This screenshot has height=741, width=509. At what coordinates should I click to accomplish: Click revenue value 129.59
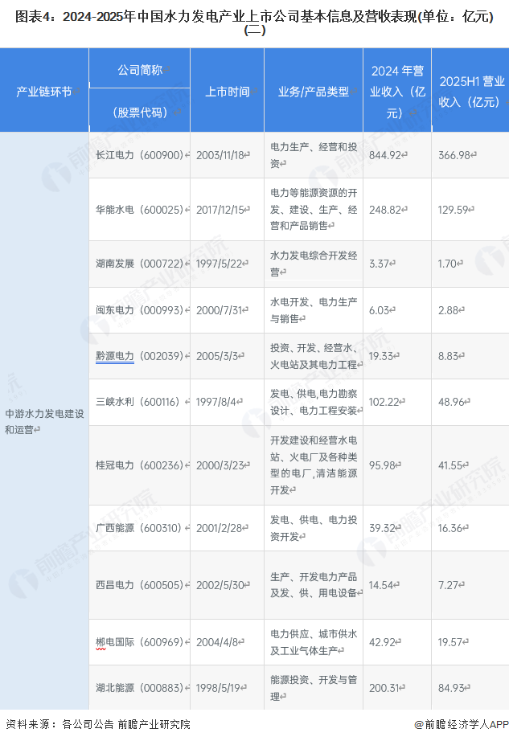454,209
